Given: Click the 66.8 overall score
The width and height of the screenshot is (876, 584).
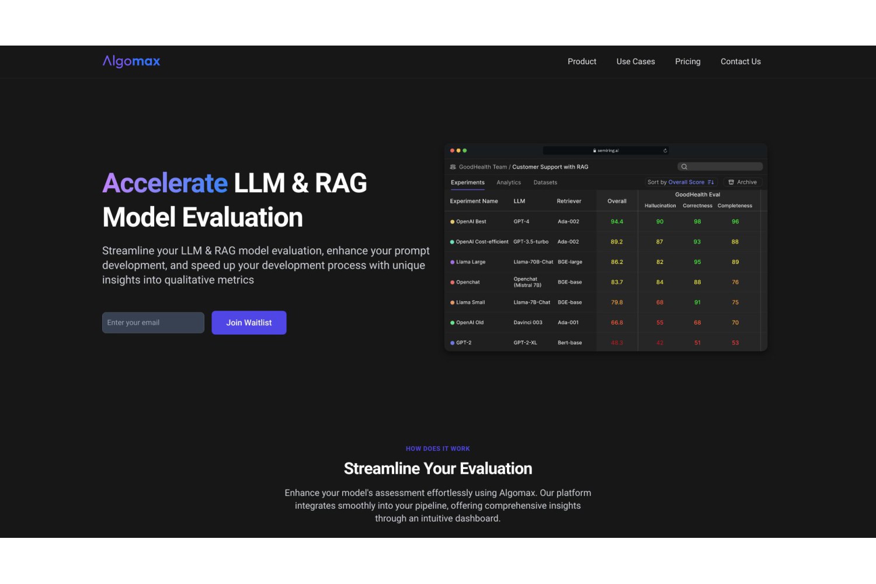Looking at the screenshot, I should point(617,322).
